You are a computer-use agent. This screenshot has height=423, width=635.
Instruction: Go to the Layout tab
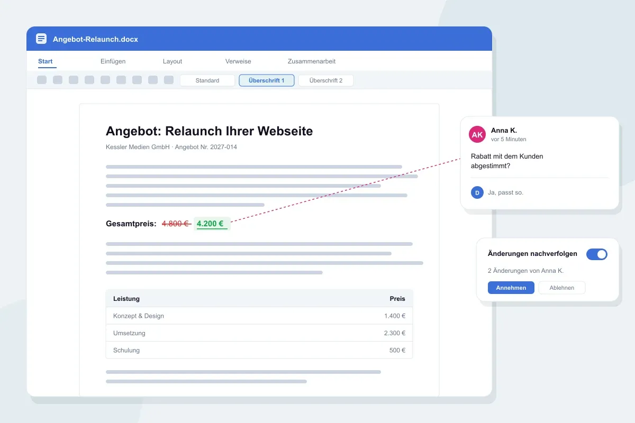(x=173, y=61)
